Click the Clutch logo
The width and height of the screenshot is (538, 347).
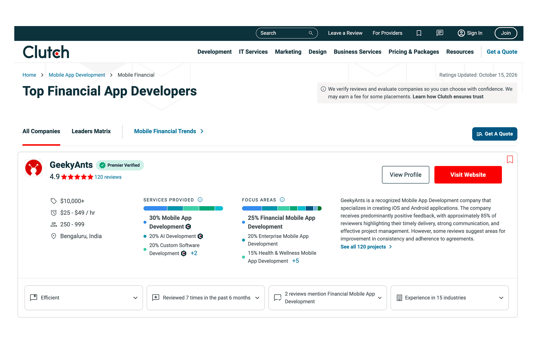pyautogui.click(x=46, y=52)
